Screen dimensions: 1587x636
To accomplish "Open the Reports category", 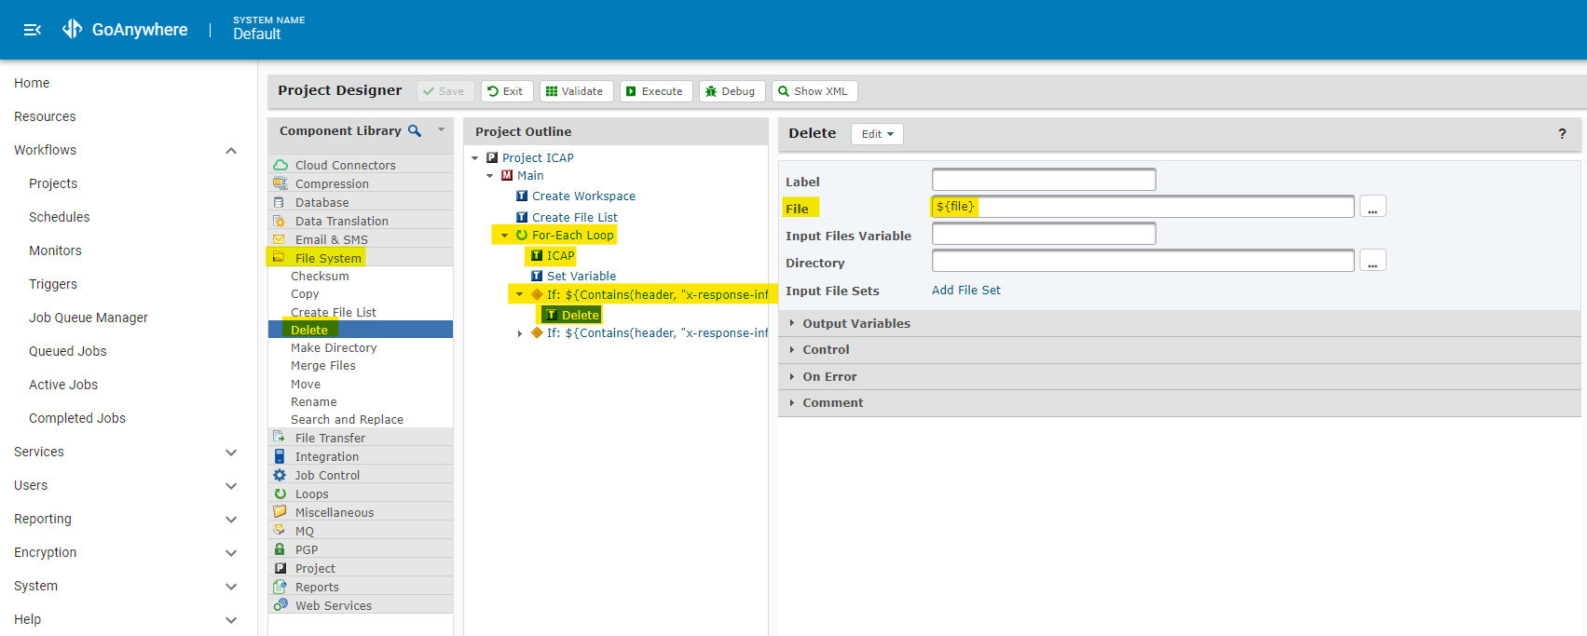I will pyautogui.click(x=361, y=587).
